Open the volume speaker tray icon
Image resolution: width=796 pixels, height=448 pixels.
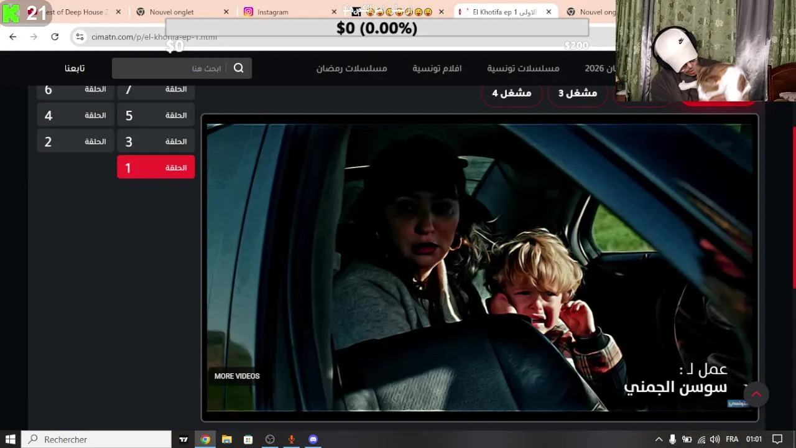coord(715,439)
